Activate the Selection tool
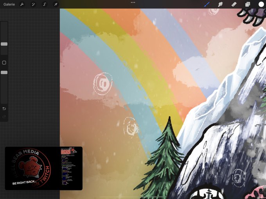Image resolution: width=266 pixels, height=199 pixels. point(45,4)
